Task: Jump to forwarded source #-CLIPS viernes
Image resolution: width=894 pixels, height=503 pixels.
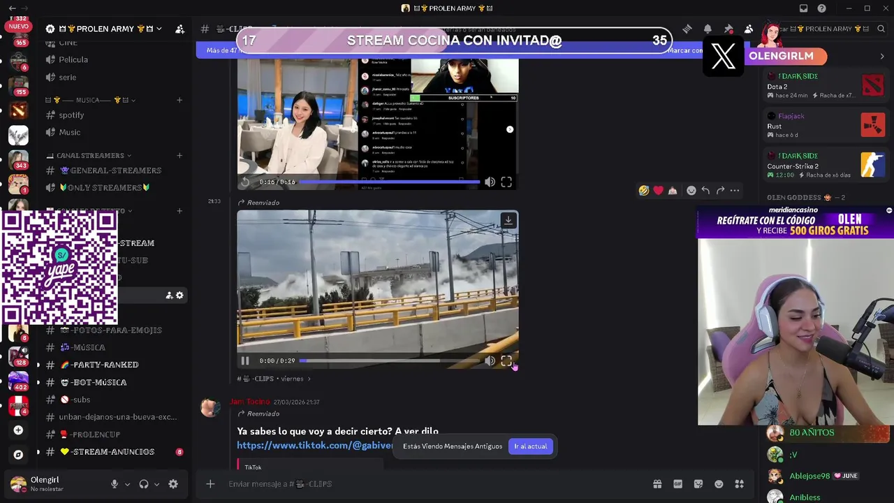Action: (x=274, y=379)
